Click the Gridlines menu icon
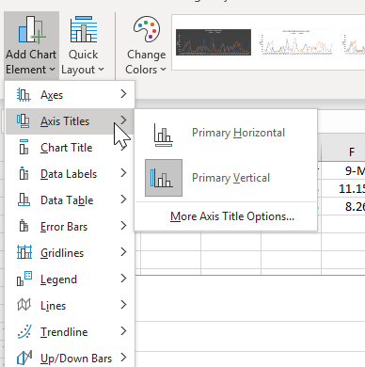365x367 pixels. (24, 252)
